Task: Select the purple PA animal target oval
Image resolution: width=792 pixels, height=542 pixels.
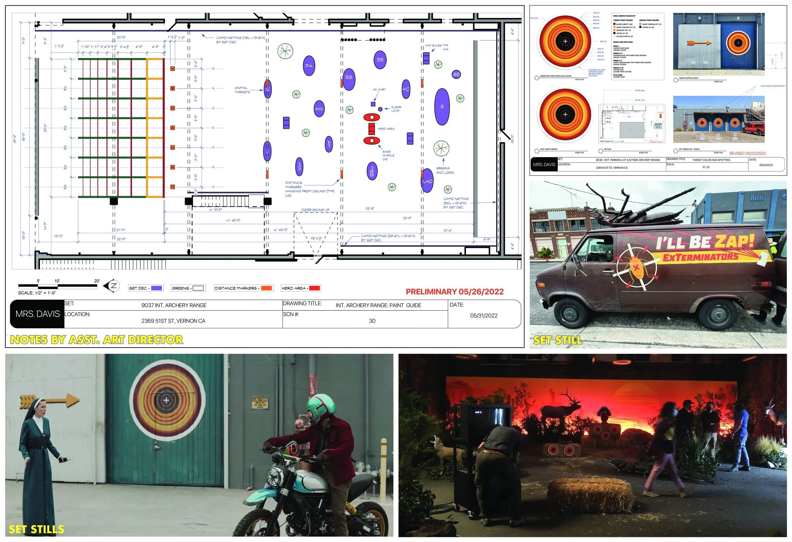Action: click(x=309, y=66)
